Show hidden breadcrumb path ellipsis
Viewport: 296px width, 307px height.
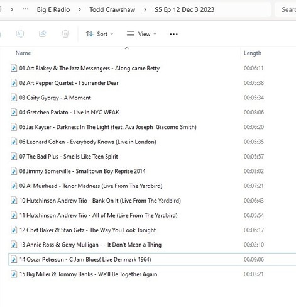(26, 9)
